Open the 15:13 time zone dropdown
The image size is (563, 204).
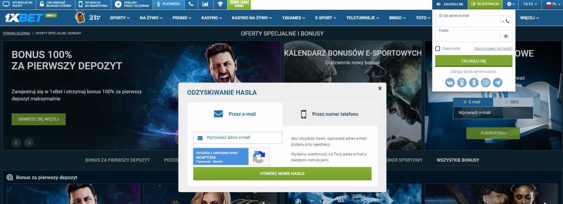[x=530, y=4]
